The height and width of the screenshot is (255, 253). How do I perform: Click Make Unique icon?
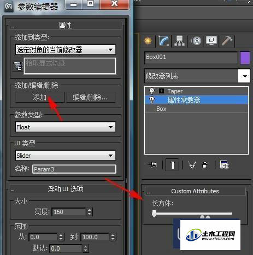tap(192, 165)
